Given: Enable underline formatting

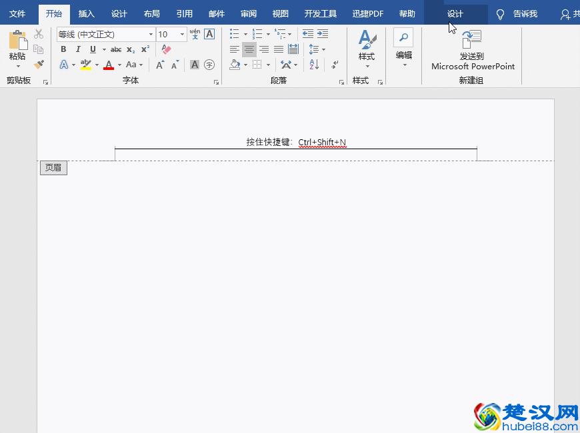Looking at the screenshot, I should (93, 49).
